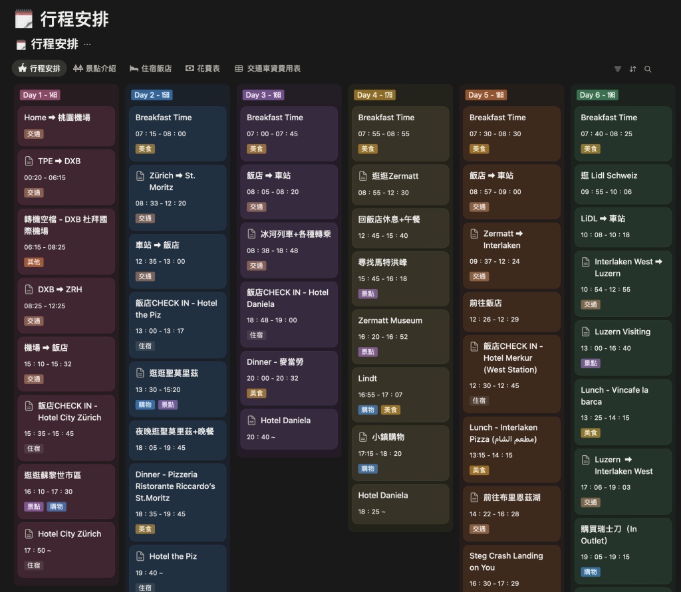Image resolution: width=681 pixels, height=592 pixels.
Task: Open the 逛 Lidl Schweiz card
Action: [622, 184]
